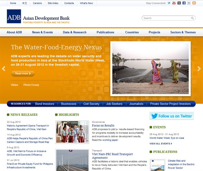Open Historic Agreement Opens Transport news release
This screenshot has width=203, height=171.
(x=28, y=127)
